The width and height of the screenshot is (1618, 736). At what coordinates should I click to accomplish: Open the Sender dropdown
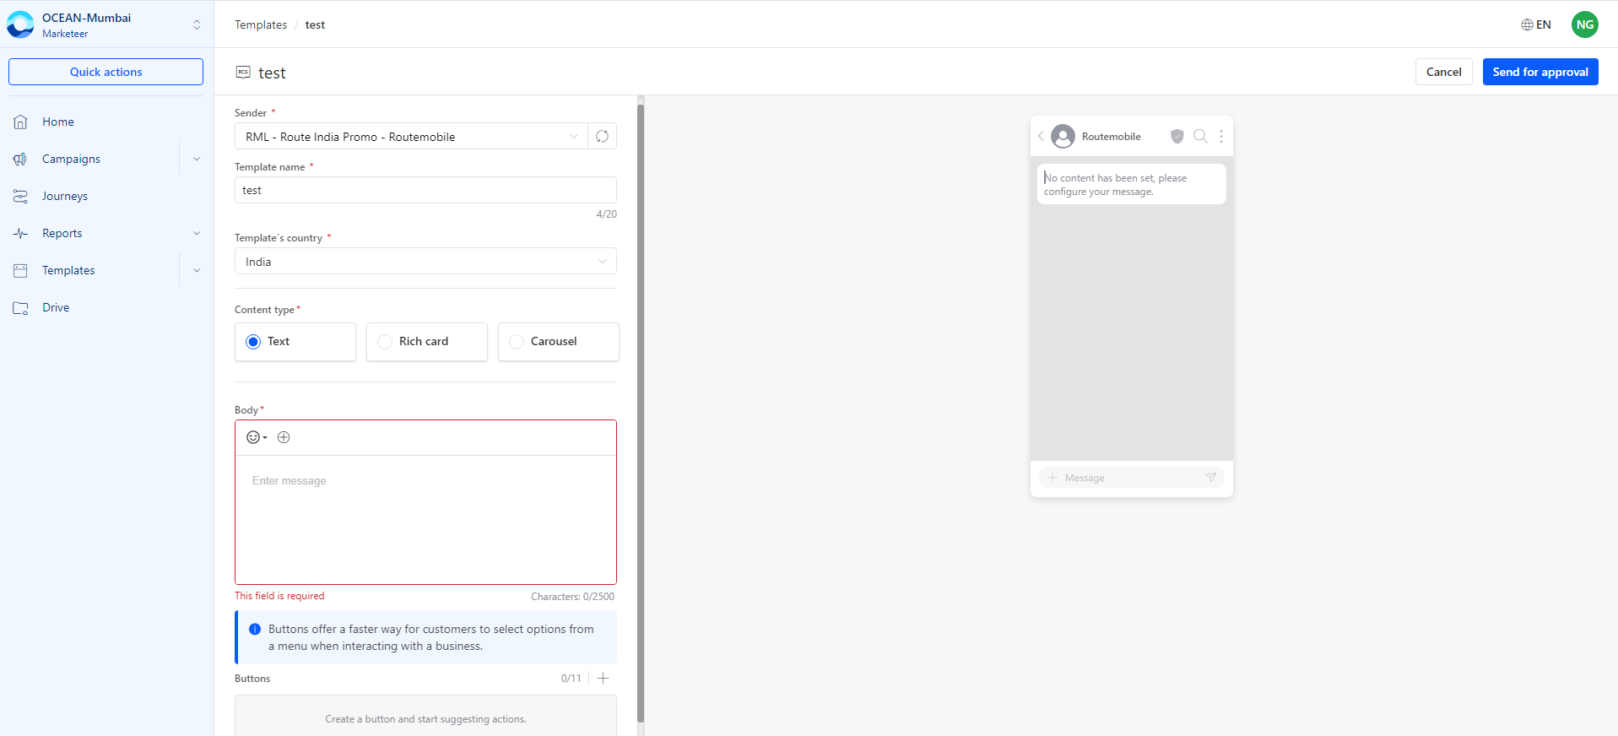(x=411, y=136)
